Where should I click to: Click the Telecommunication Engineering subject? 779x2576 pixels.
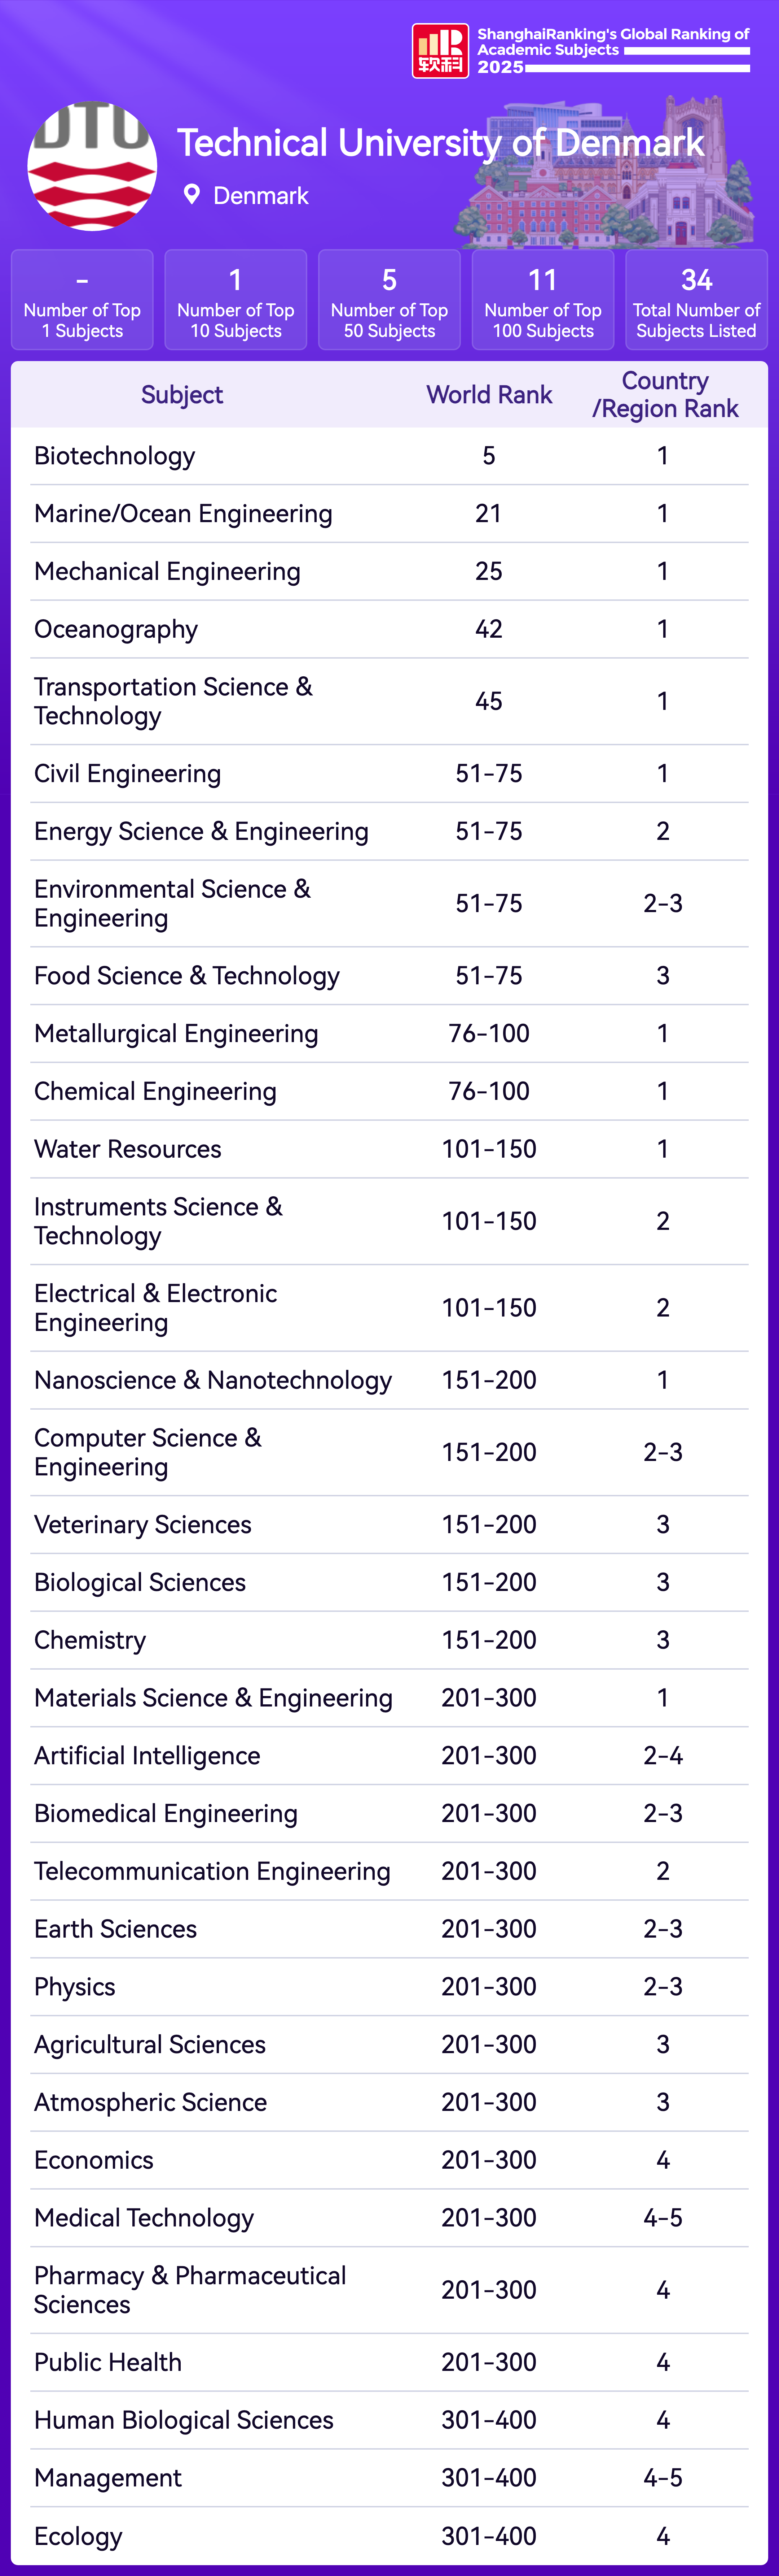click(x=212, y=1871)
